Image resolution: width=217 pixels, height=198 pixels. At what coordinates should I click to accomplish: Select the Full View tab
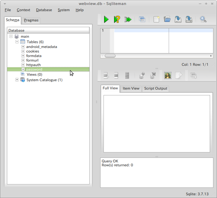click(x=110, y=88)
